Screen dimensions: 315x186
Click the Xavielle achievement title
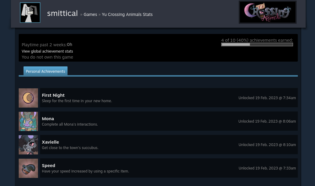tap(50, 142)
